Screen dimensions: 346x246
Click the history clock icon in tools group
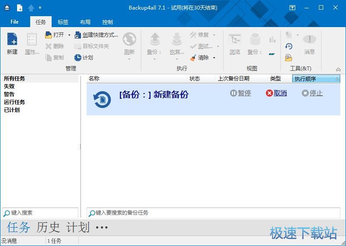(x=289, y=46)
